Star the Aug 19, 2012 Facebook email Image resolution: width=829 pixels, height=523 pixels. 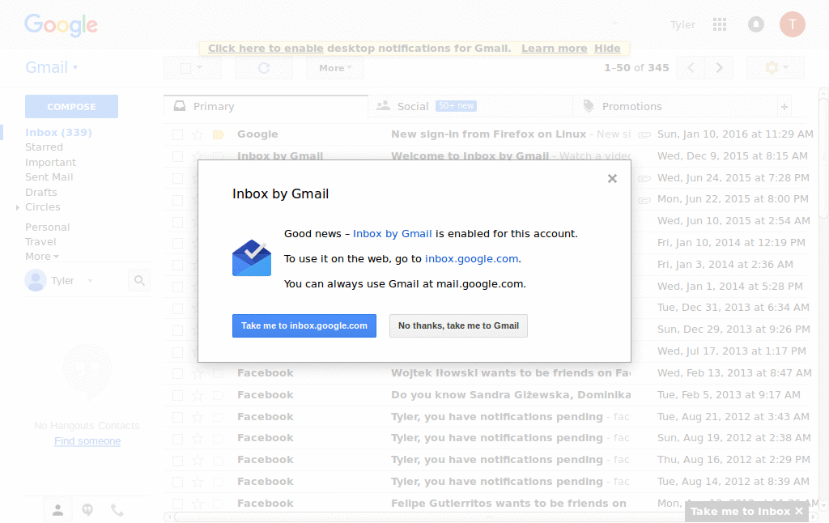198,438
